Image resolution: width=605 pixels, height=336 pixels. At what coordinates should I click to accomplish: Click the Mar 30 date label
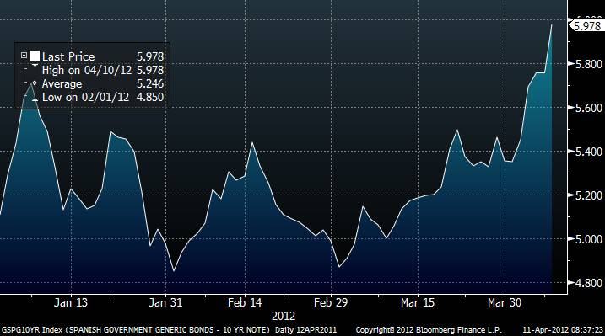point(505,302)
